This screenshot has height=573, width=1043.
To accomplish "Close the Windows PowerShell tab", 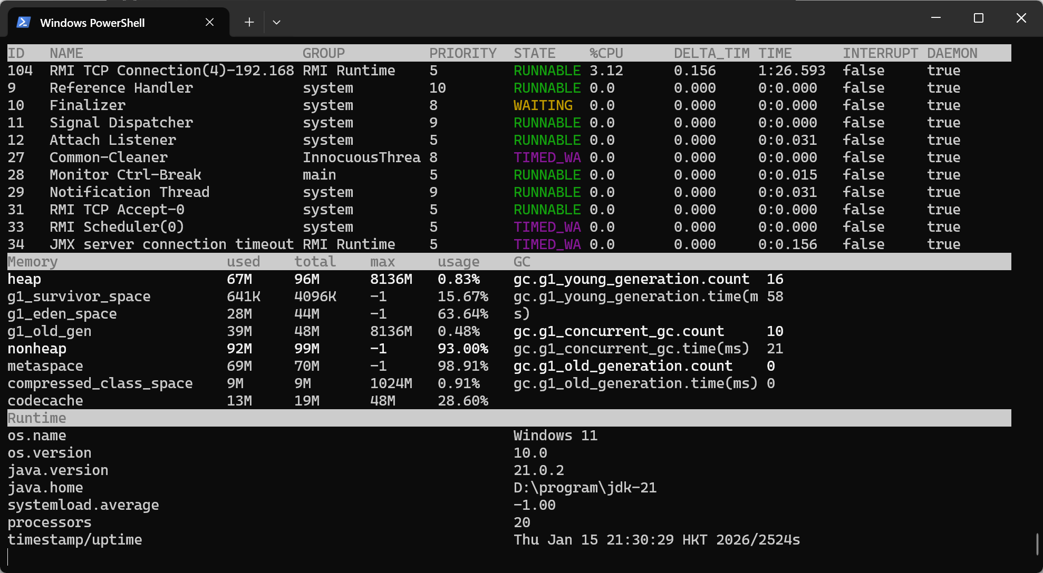I will (209, 22).
